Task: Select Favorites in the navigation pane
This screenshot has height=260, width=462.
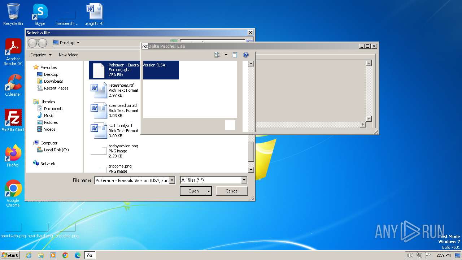Action: (x=48, y=68)
